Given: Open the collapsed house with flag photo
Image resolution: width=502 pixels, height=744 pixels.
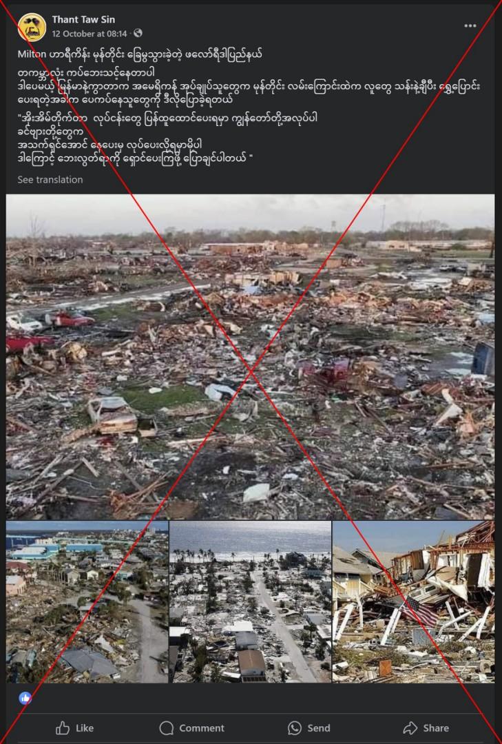Looking at the screenshot, I should point(414,602).
